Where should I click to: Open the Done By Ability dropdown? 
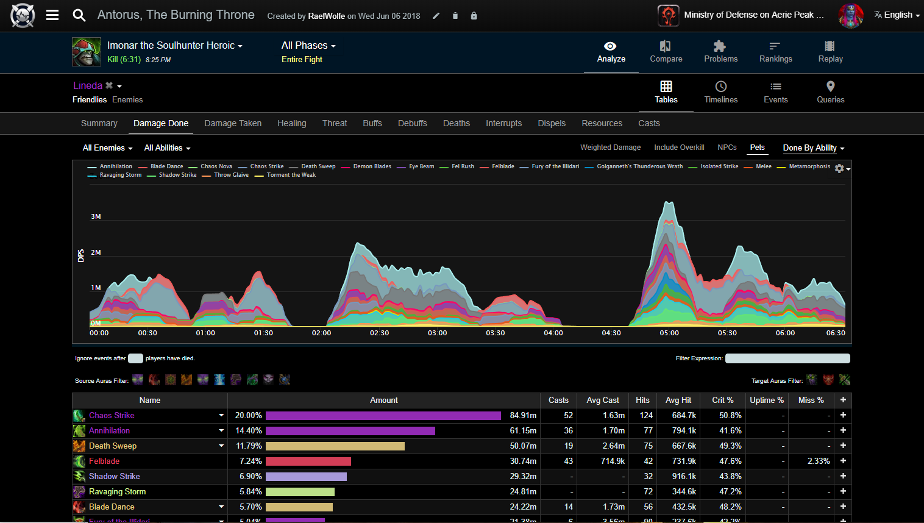click(814, 148)
